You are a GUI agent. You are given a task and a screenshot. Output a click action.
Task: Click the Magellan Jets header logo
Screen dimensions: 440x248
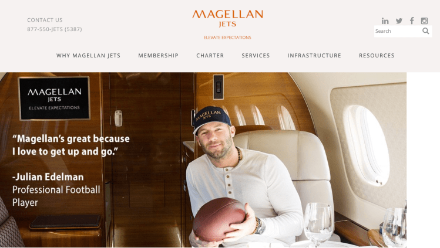tap(227, 19)
